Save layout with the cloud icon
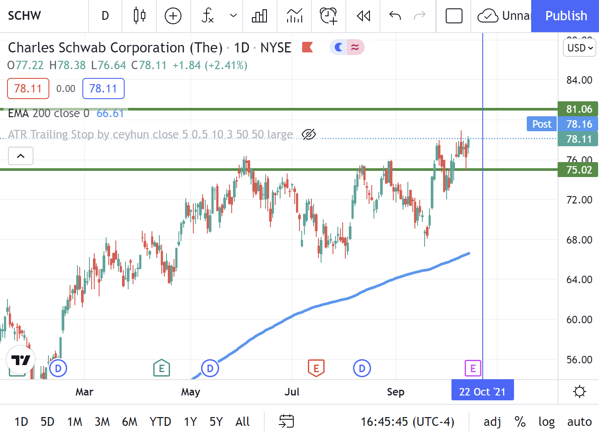Screen dimensions: 599x436 (487, 16)
